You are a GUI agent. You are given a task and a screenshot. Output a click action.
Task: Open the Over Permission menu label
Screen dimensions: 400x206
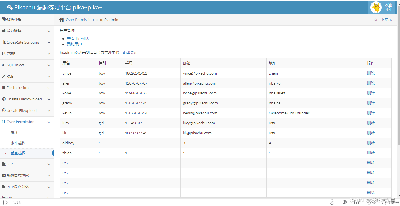pyautogui.click(x=21, y=122)
